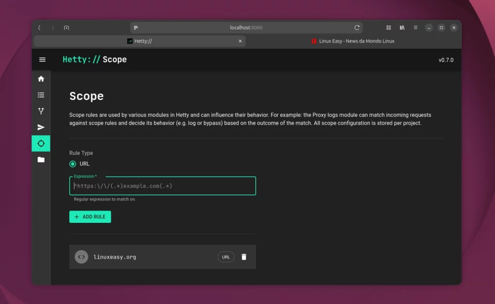Open the Hetty home dashboard
This screenshot has height=304, width=495.
tap(41, 79)
